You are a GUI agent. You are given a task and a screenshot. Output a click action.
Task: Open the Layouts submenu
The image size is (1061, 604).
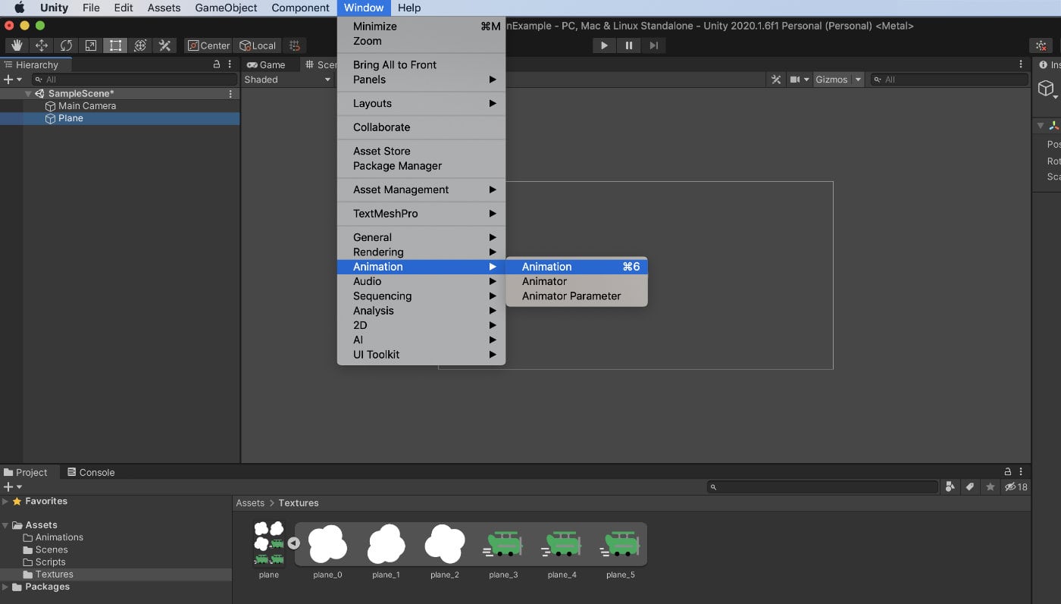[x=421, y=104]
